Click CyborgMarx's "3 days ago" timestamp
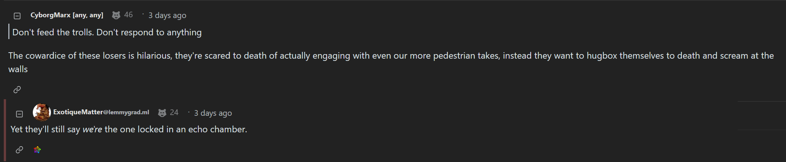The width and height of the screenshot is (786, 162). point(167,15)
